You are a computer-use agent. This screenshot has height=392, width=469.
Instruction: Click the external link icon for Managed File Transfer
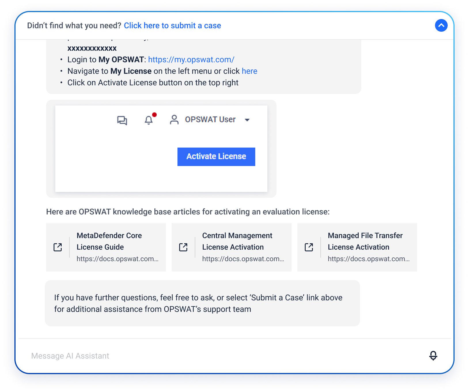[309, 247]
